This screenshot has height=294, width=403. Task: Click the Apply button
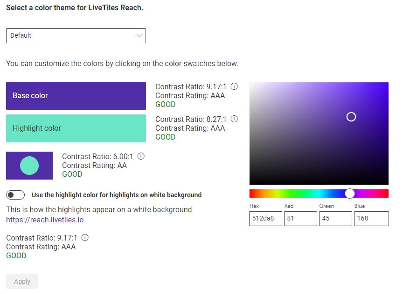click(x=22, y=281)
